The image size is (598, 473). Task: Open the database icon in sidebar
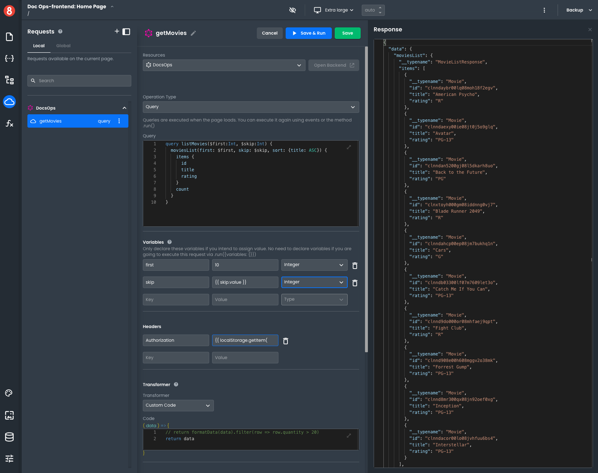coord(9,437)
